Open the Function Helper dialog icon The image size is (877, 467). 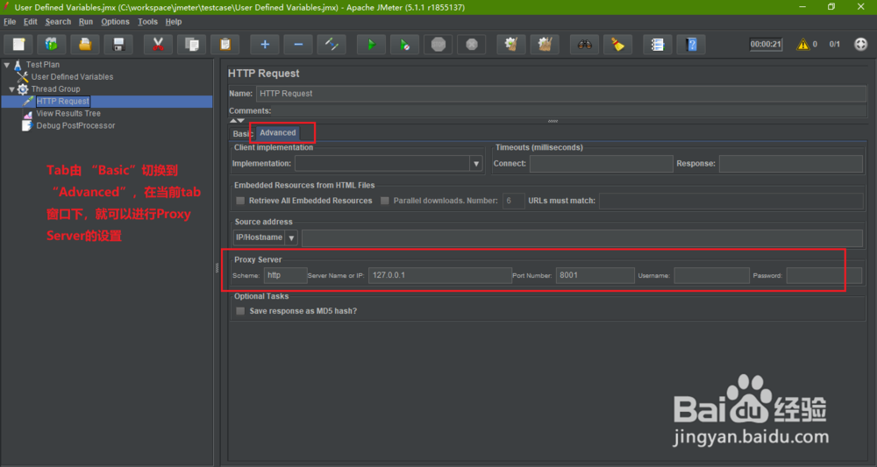(658, 45)
